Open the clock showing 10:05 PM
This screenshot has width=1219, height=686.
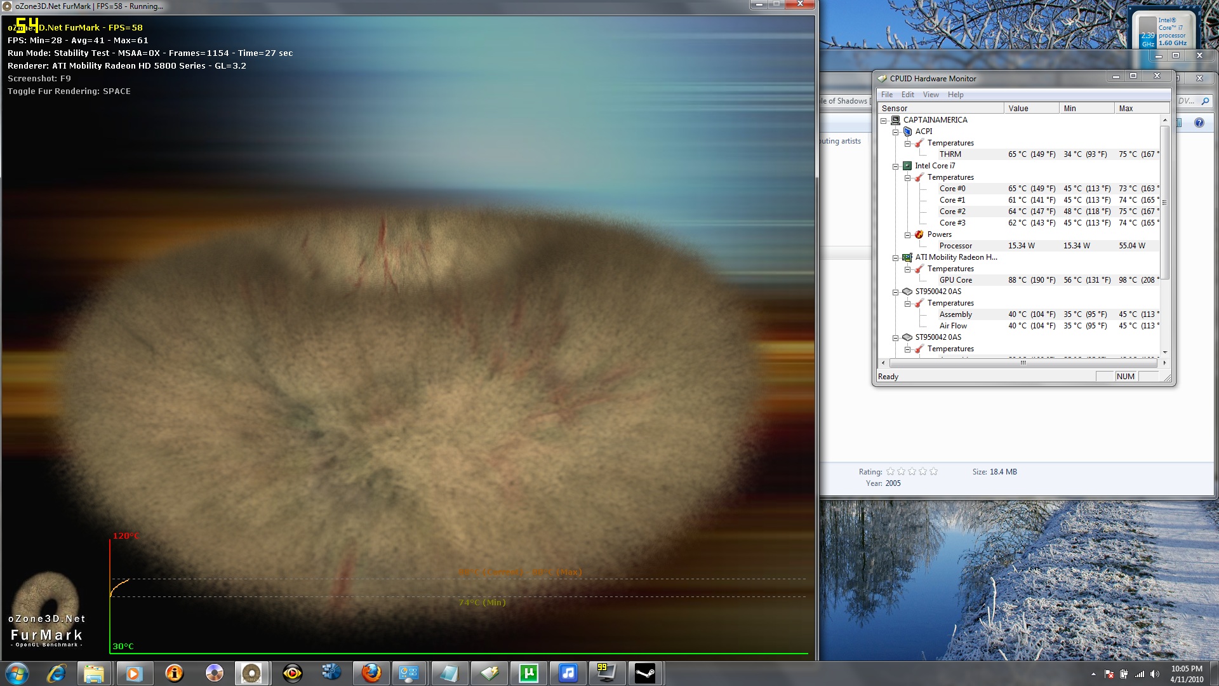pos(1187,674)
